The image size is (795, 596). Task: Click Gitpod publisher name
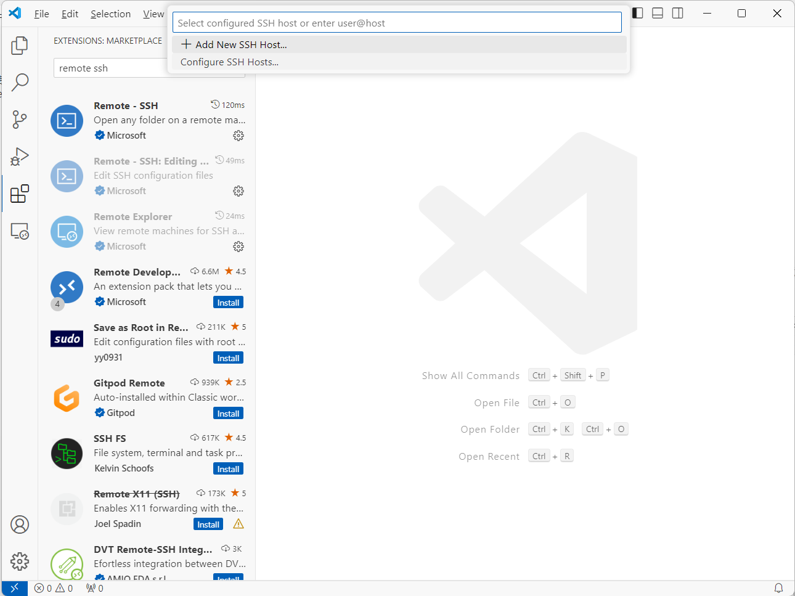click(120, 413)
